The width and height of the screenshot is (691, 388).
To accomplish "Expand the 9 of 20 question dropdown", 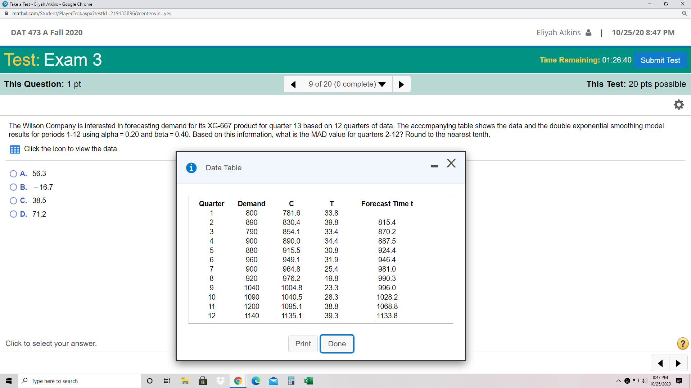I will click(347, 84).
